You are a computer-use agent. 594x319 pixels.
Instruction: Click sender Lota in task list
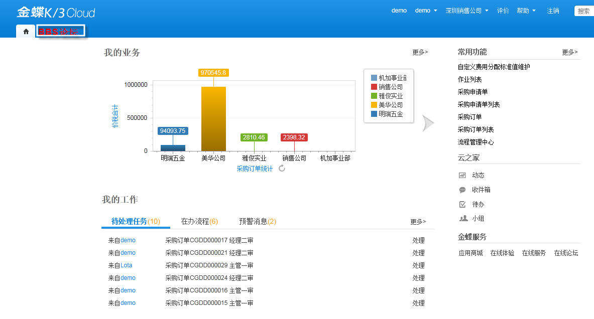(126, 266)
